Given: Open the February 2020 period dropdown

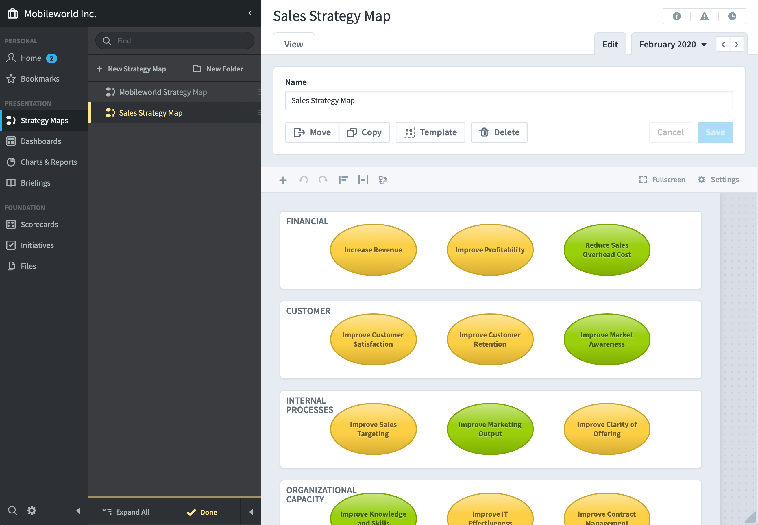Looking at the screenshot, I should [x=672, y=45].
